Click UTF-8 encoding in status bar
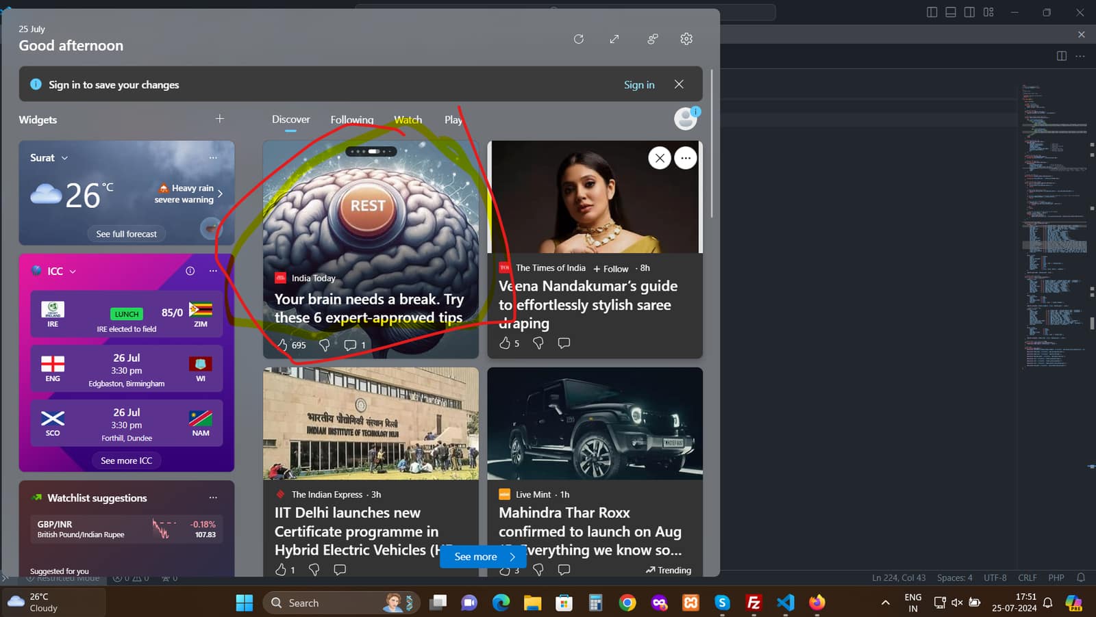This screenshot has width=1096, height=617. tap(995, 578)
